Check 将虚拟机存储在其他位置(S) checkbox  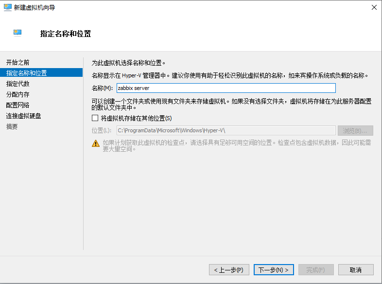pos(95,118)
